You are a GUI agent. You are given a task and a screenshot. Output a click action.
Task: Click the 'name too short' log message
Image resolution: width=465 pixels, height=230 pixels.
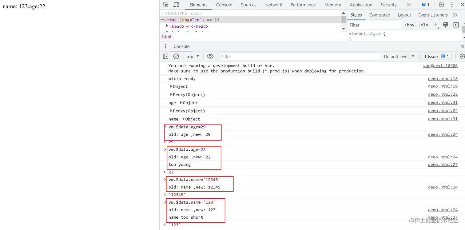pyautogui.click(x=186, y=217)
